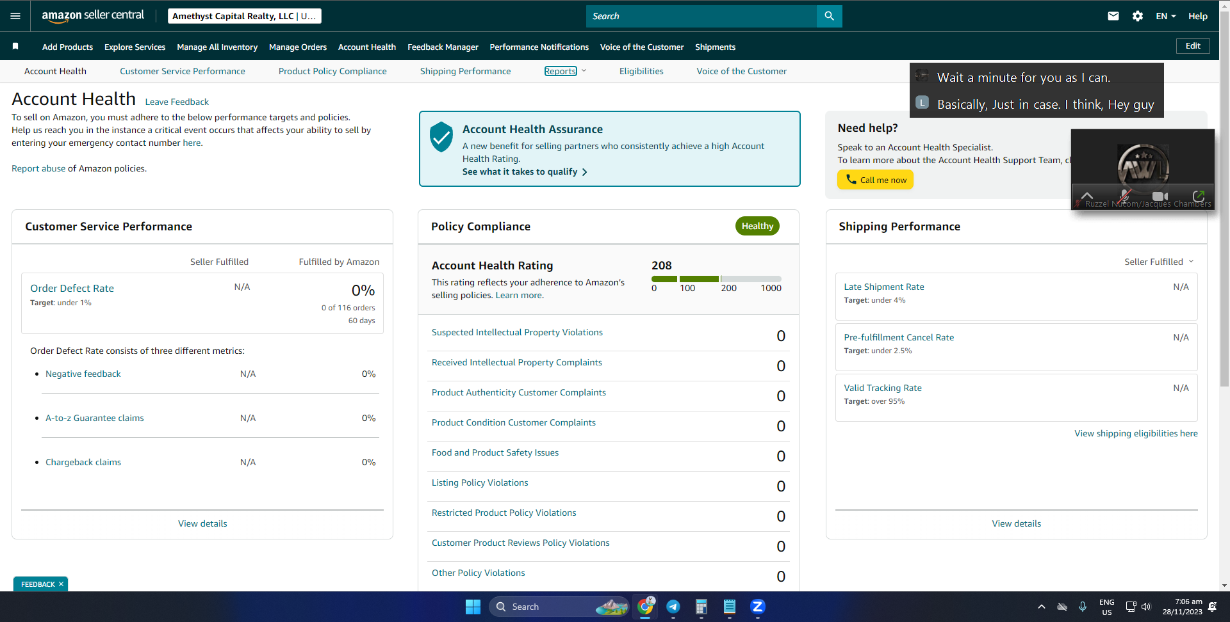Screen dimensions: 1230x622
Task: Switch to Shipping Performance tab
Action: pyautogui.click(x=465, y=71)
